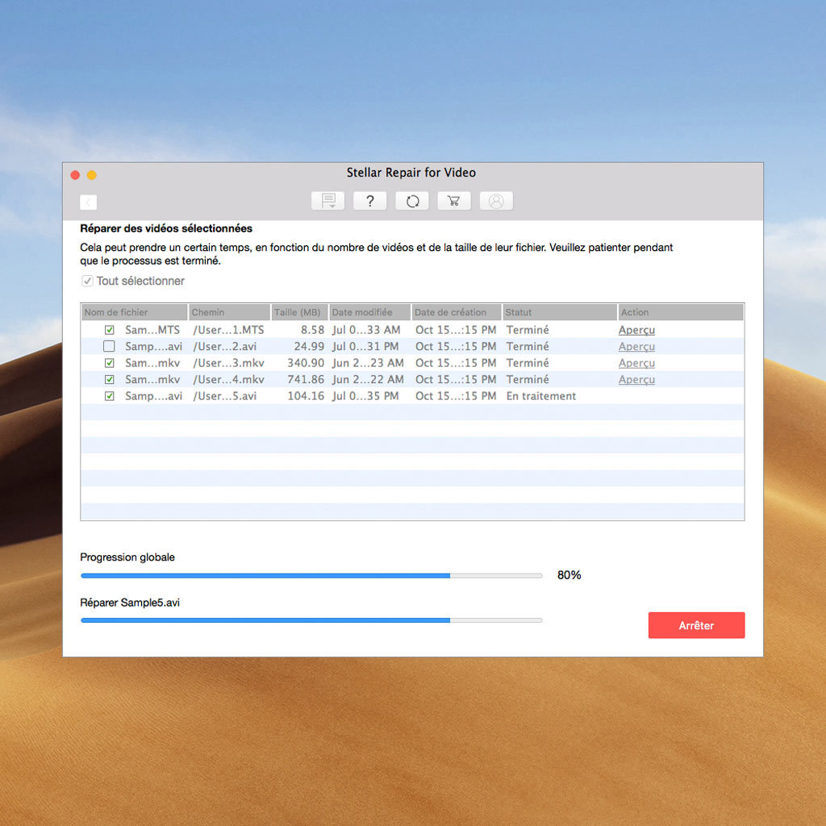
Task: Open Aperçu link for the /User...2.avi row
Action: tap(636, 347)
